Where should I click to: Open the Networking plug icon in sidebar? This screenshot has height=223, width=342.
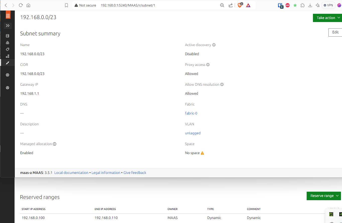pyautogui.click(x=8, y=63)
